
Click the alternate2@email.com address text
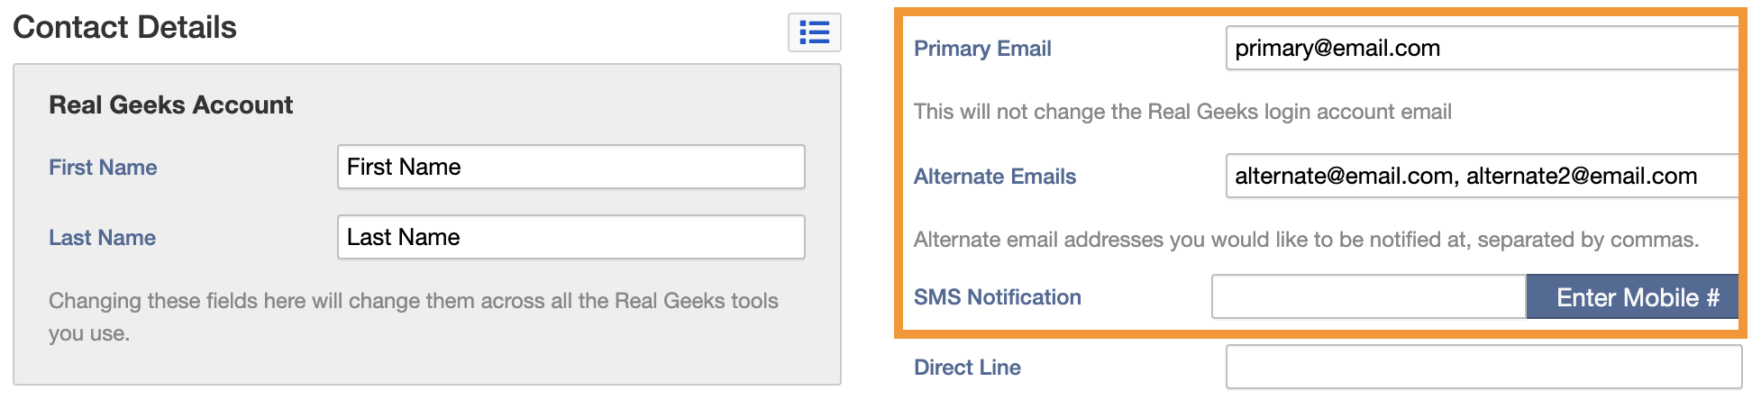tap(1582, 176)
